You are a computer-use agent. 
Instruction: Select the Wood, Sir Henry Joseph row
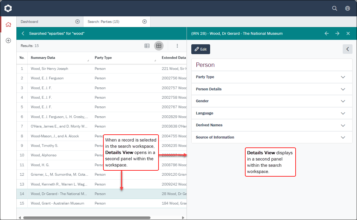pyautogui.click(x=49, y=69)
